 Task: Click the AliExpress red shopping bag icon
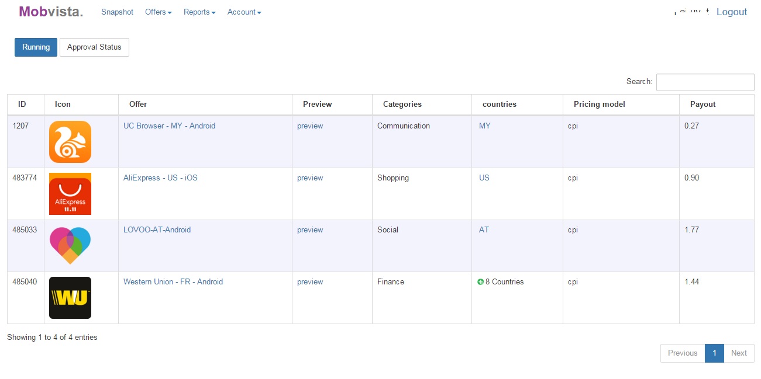pos(70,194)
